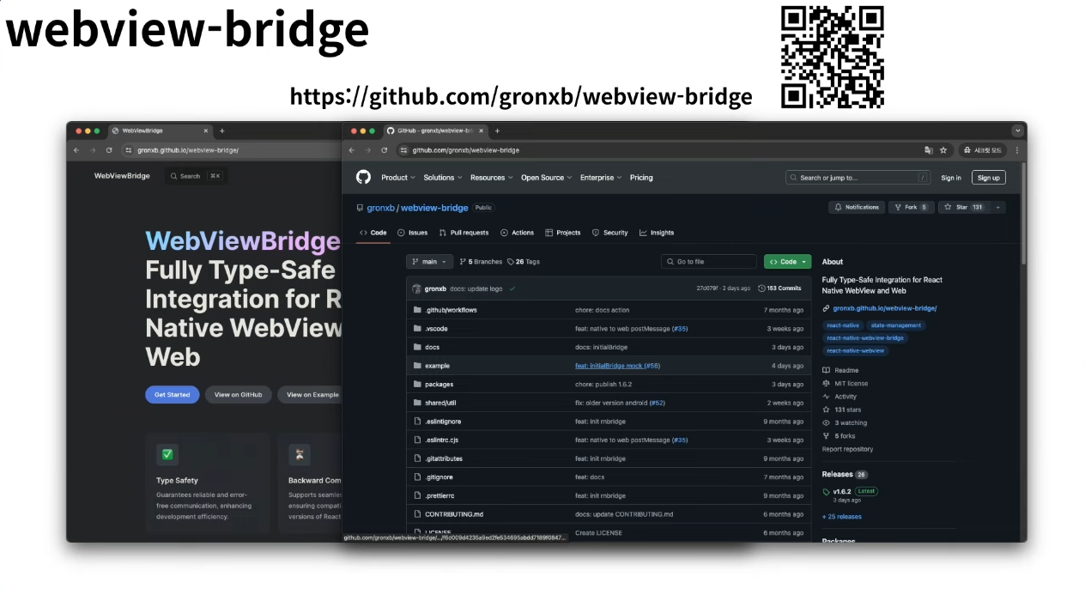
Task: Open the main branch dropdown
Action: pos(430,262)
